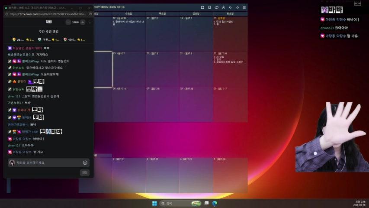Click chat message '좋은밤되시고 좋은꿈꾸세요'
This screenshot has height=208, width=369.
[x=45, y=68]
